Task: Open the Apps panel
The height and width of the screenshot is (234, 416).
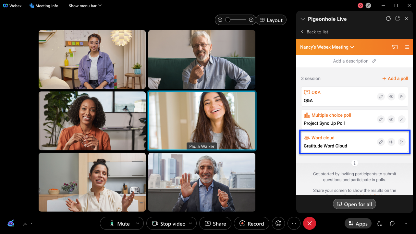Action: 358,224
